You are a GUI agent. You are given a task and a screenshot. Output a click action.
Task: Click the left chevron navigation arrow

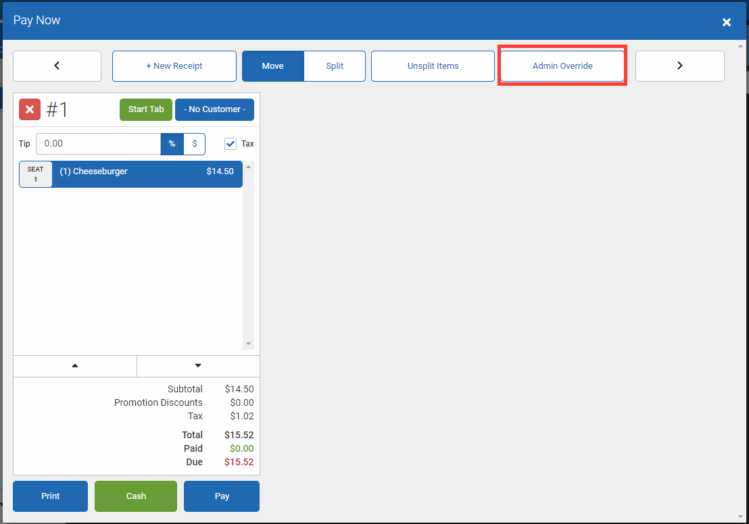click(x=57, y=65)
